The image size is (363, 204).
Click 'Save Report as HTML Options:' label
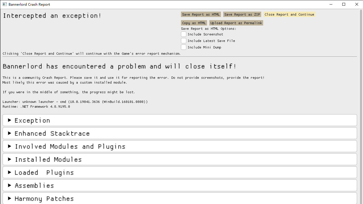[208, 29]
